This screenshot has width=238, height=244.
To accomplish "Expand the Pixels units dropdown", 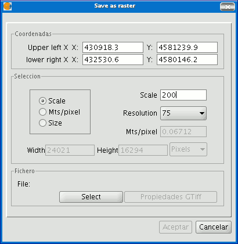I will 188,149.
